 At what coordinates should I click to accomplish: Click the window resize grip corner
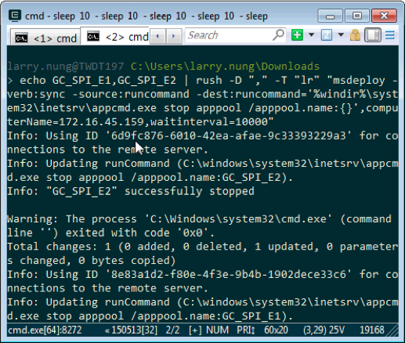tap(392, 330)
